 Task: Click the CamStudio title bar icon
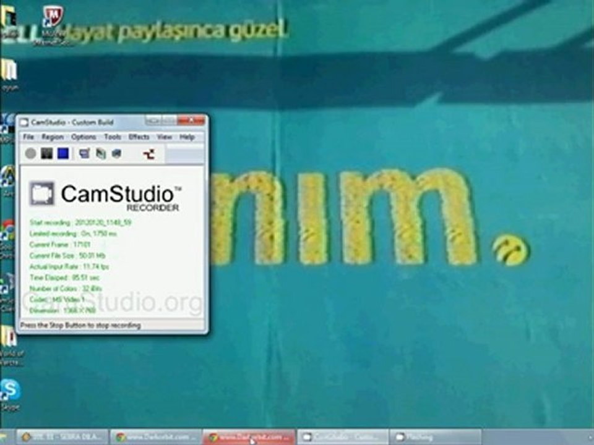point(24,122)
